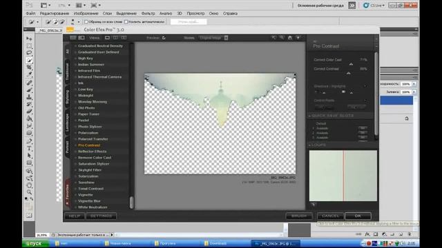
Task: Select the Lasso tool
Action: tap(29, 53)
